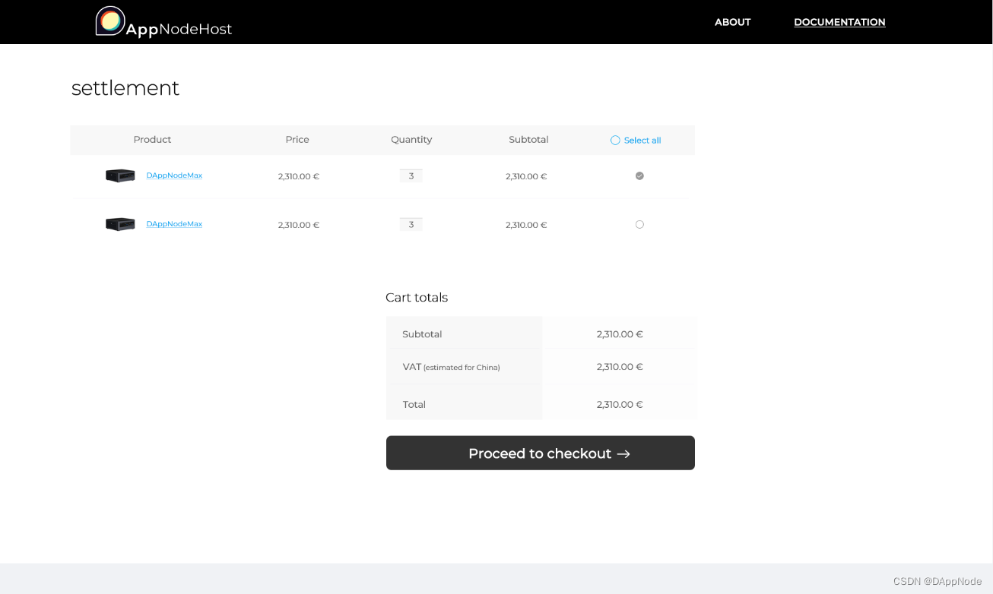Deselect the checked first DAppNodeMax row
993x594 pixels.
(x=639, y=175)
